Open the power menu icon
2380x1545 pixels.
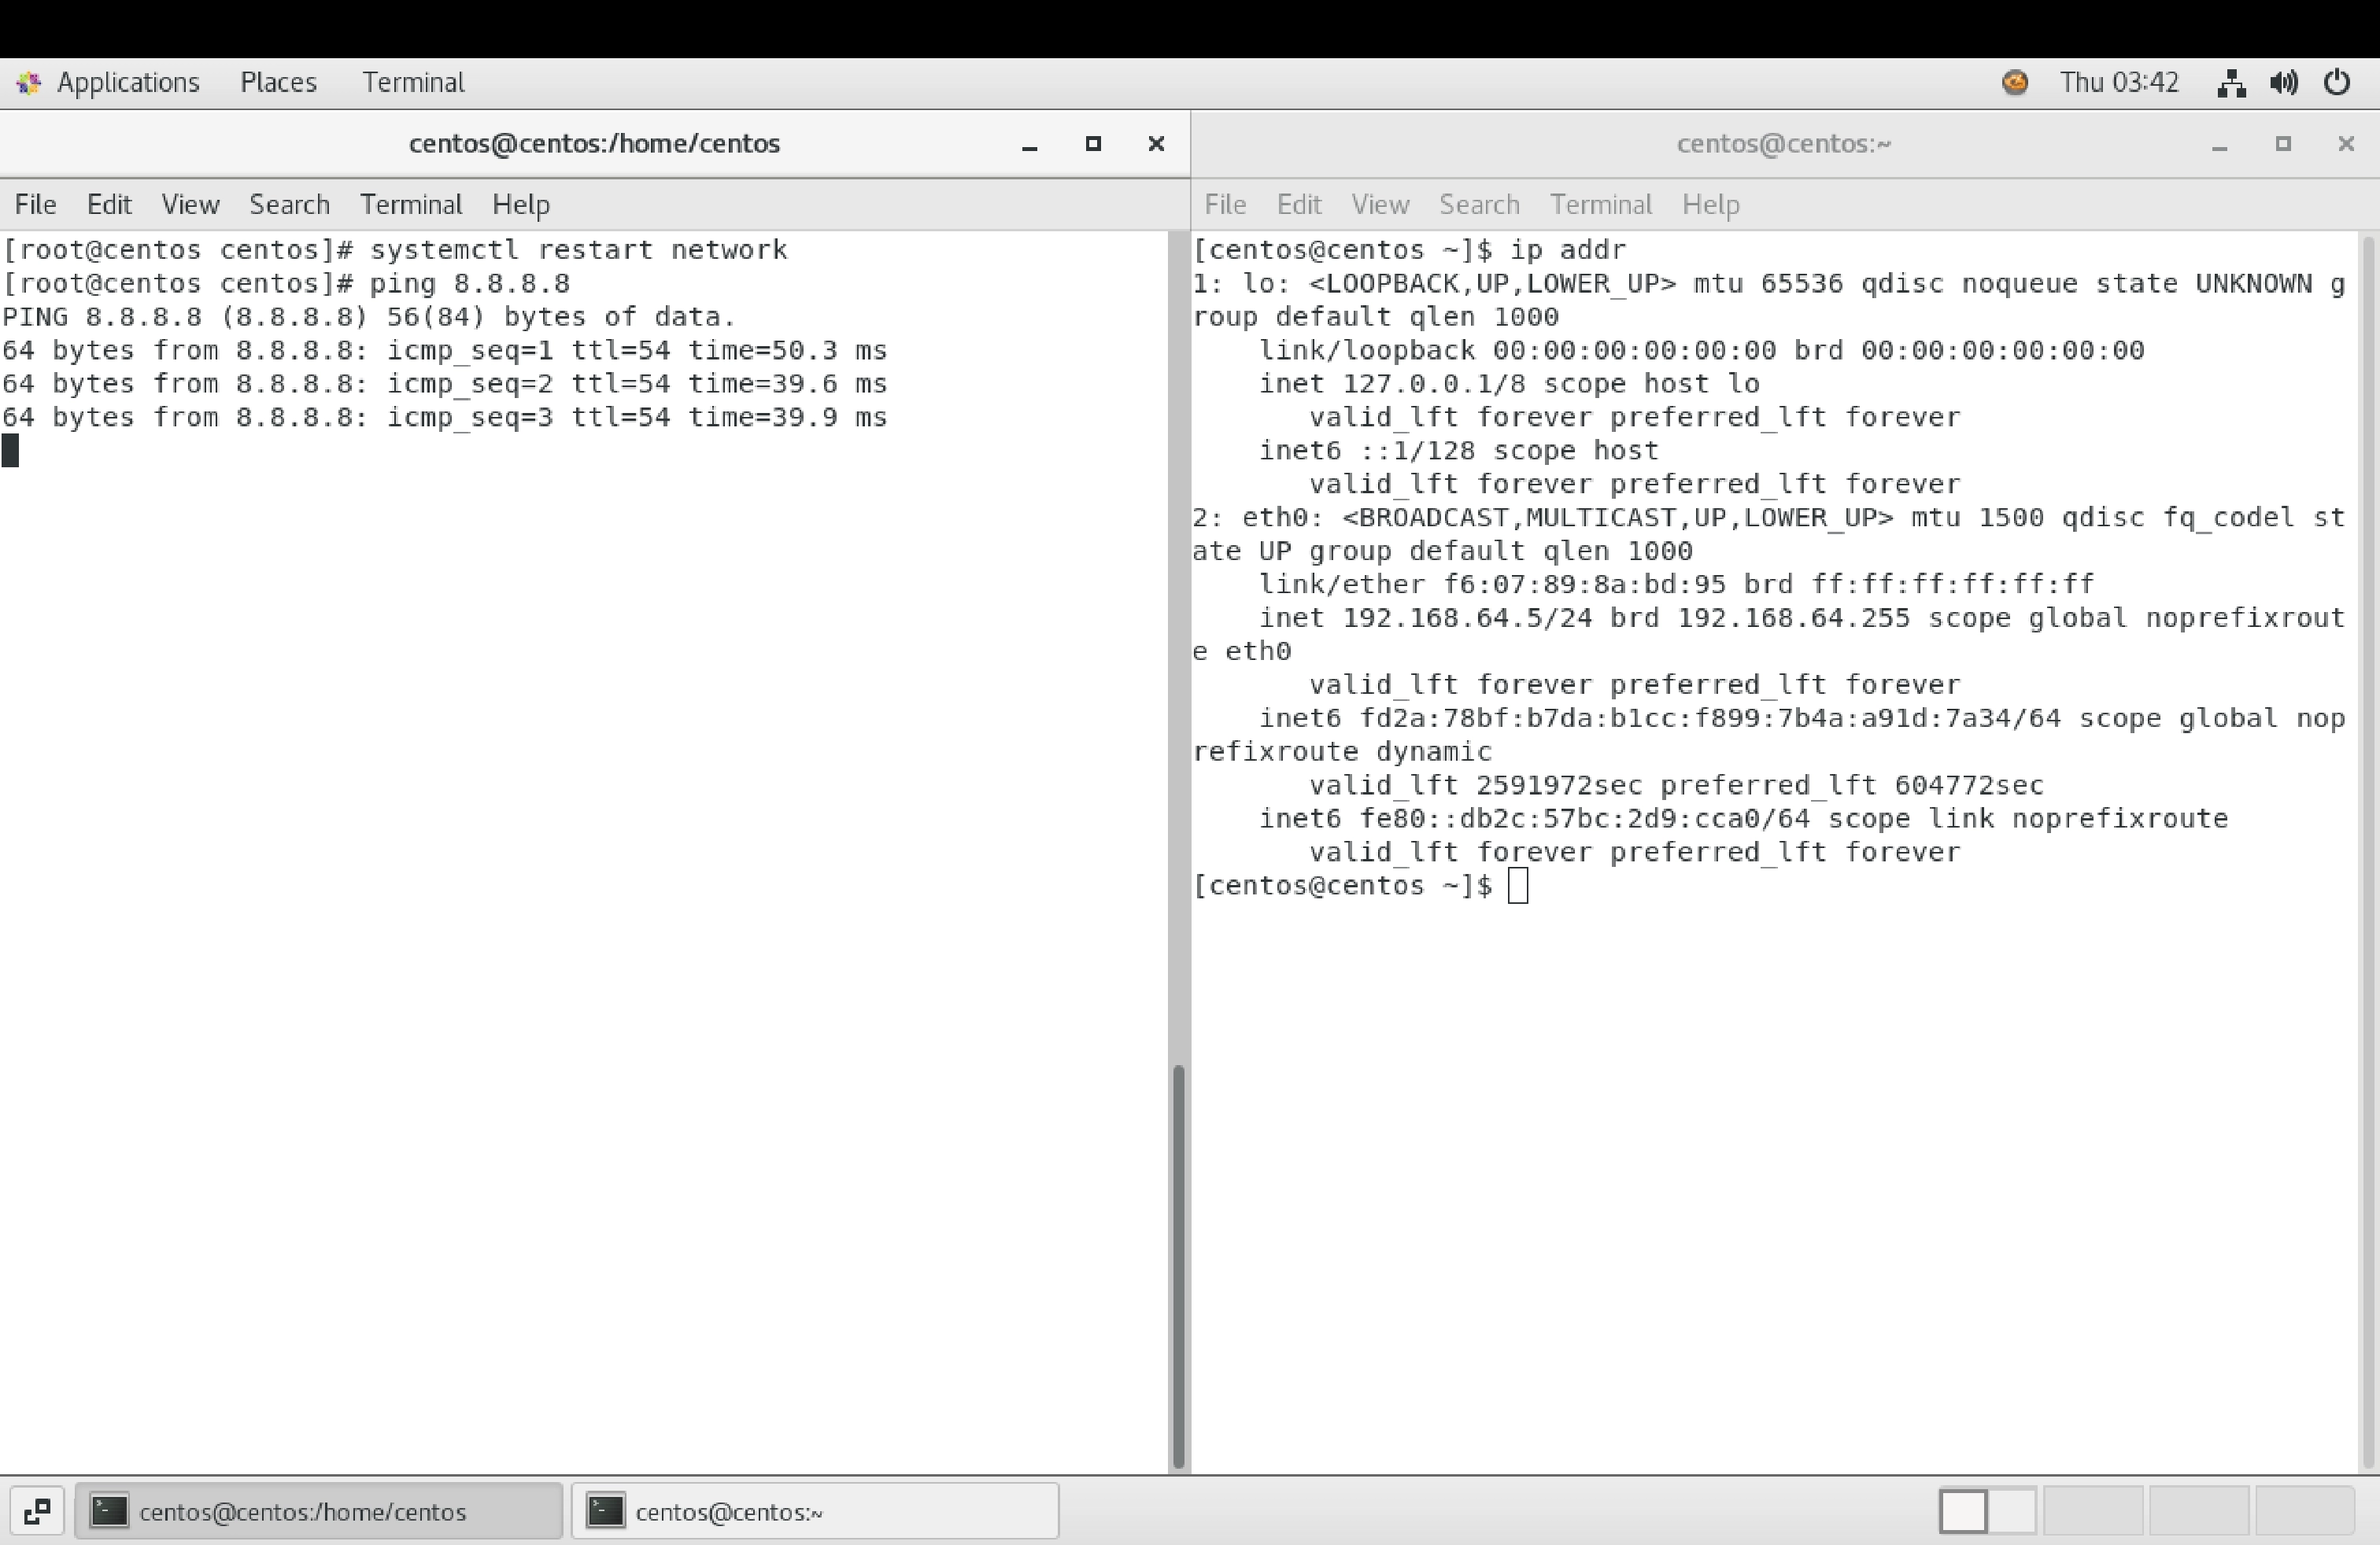[2337, 83]
